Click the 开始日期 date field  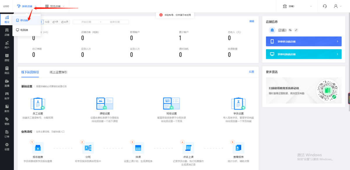click(x=86, y=22)
